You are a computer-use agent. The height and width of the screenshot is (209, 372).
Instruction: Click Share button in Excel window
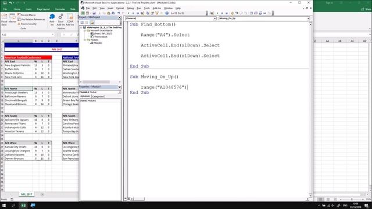pos(366,9)
